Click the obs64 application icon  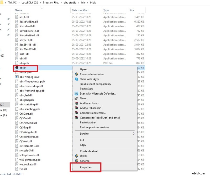(x=17, y=67)
